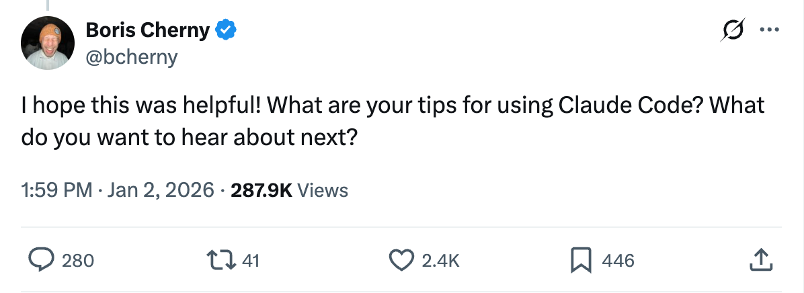Click the share upload arrow icon

(x=759, y=259)
